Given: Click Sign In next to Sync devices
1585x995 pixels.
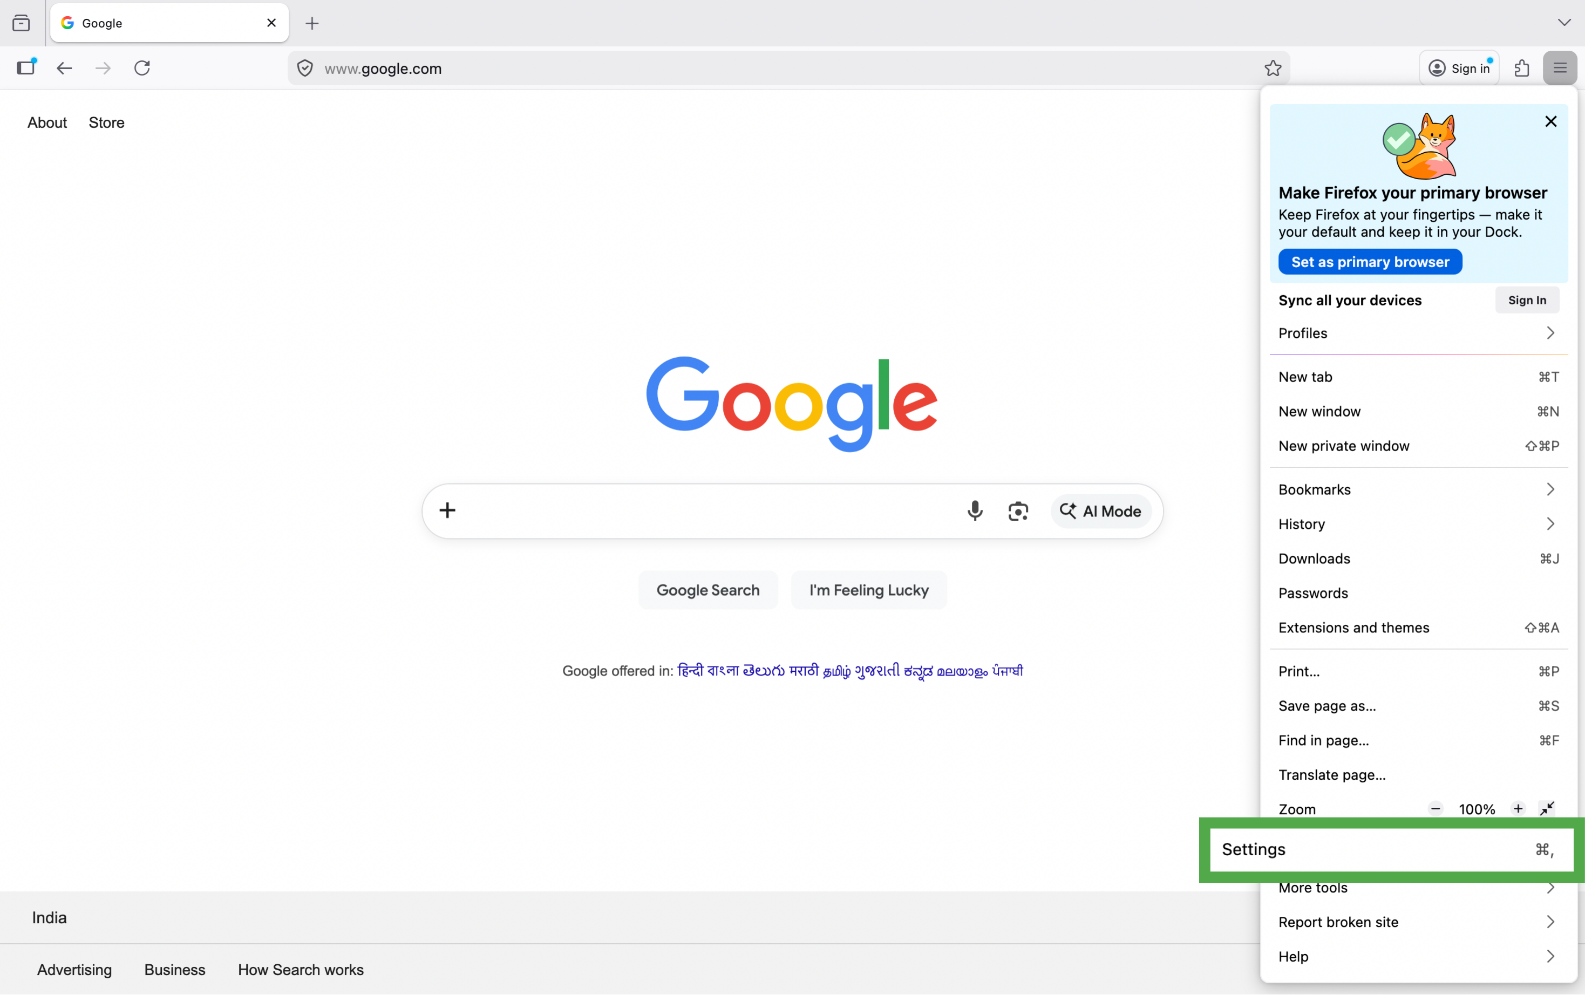Looking at the screenshot, I should [1527, 300].
